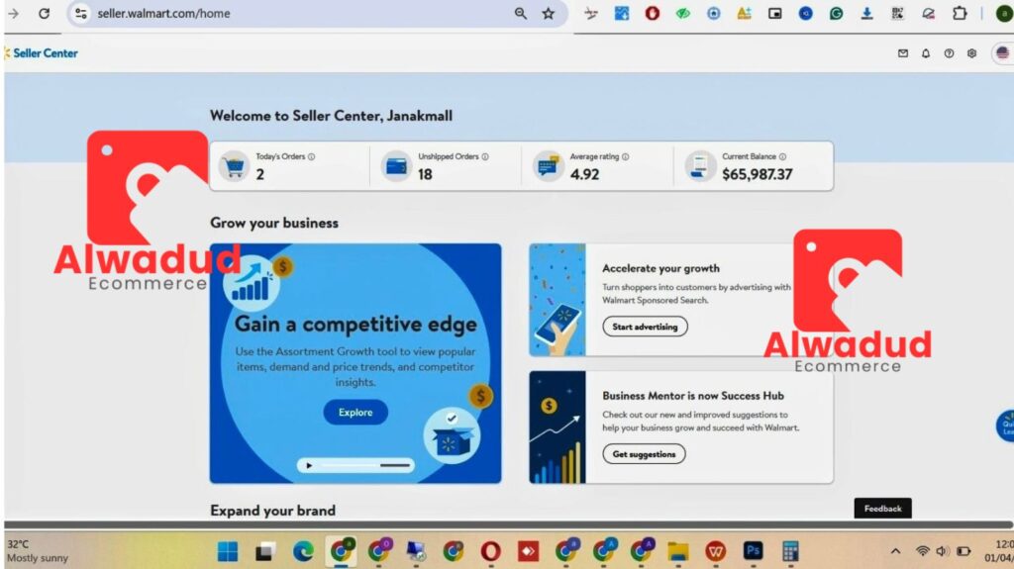Open the messages envelope icon in Seller Center
This screenshot has width=1014, height=569.
(903, 53)
